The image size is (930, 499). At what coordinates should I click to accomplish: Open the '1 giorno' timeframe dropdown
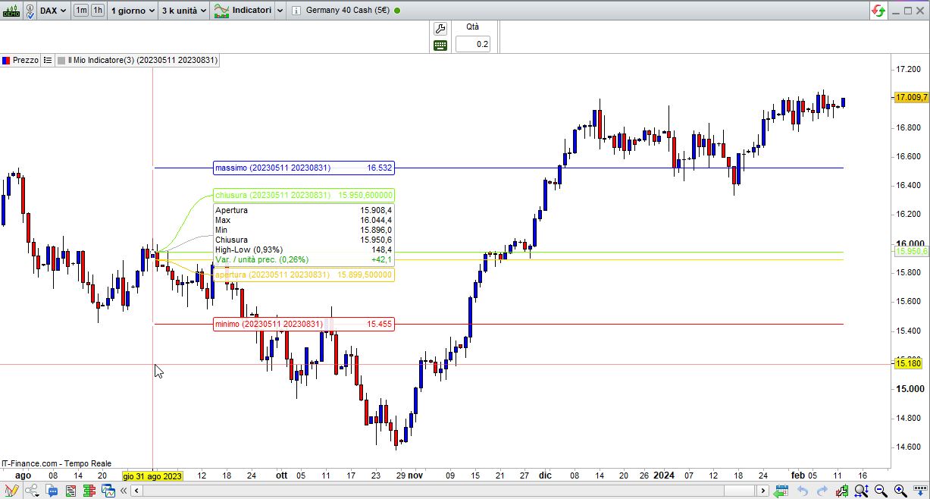[x=133, y=11]
